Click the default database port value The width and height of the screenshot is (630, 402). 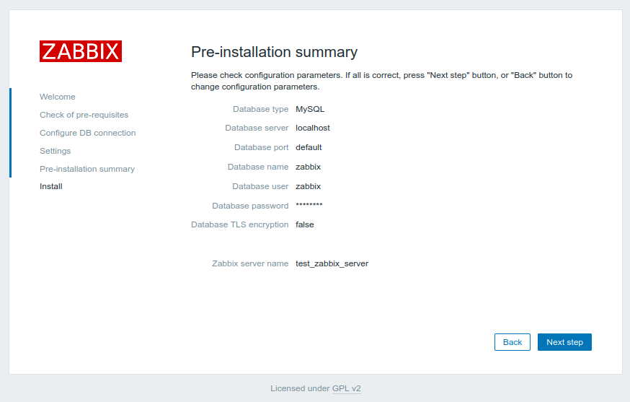pos(309,147)
